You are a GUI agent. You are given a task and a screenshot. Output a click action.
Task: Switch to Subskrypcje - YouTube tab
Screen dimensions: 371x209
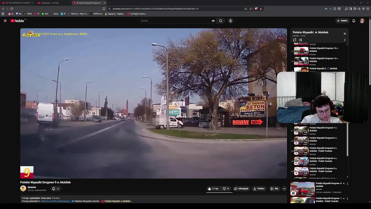coord(54,3)
